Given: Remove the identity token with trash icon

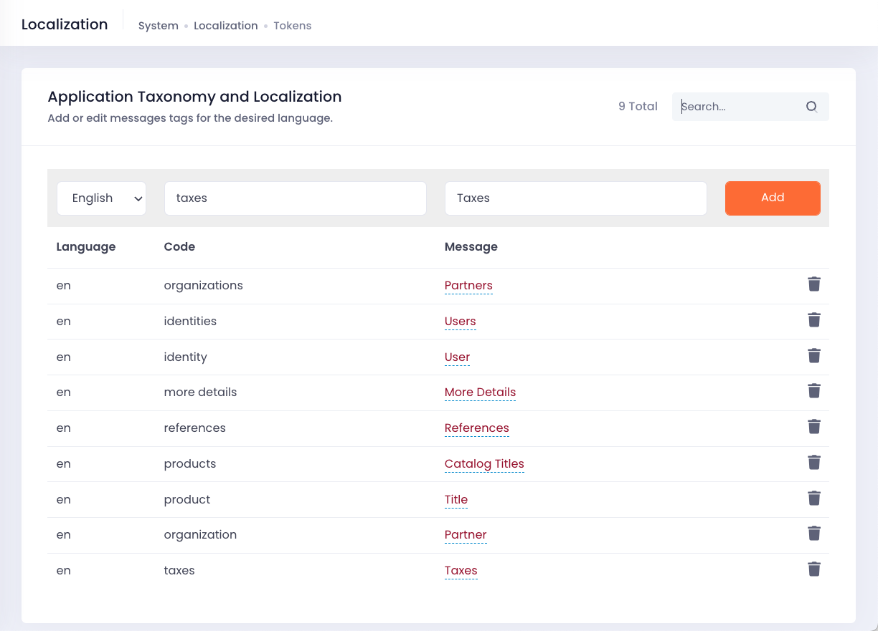Looking at the screenshot, I should (x=814, y=356).
